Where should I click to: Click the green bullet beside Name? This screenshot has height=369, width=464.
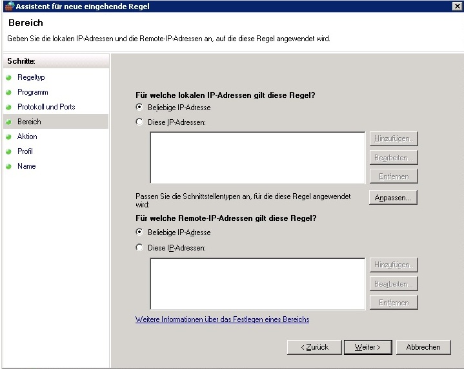pos(9,166)
